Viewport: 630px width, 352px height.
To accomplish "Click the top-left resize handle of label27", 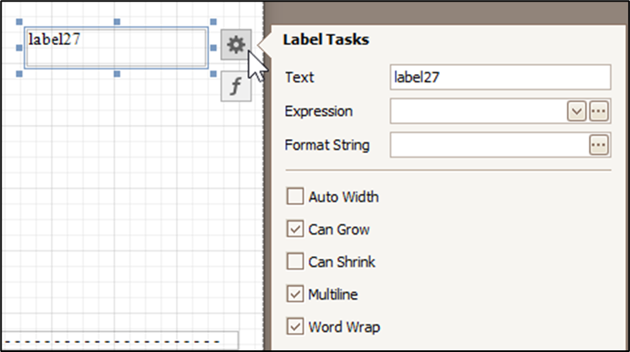I will 19,22.
